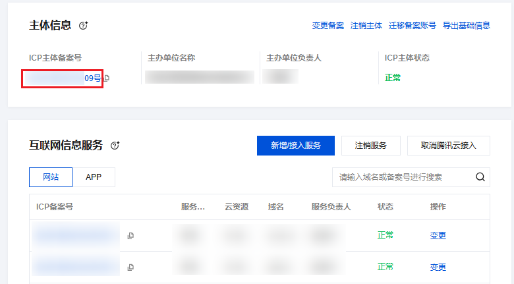The width and height of the screenshot is (514, 284).
Task: Click the 新增/接入服务 button
Action: [296, 146]
